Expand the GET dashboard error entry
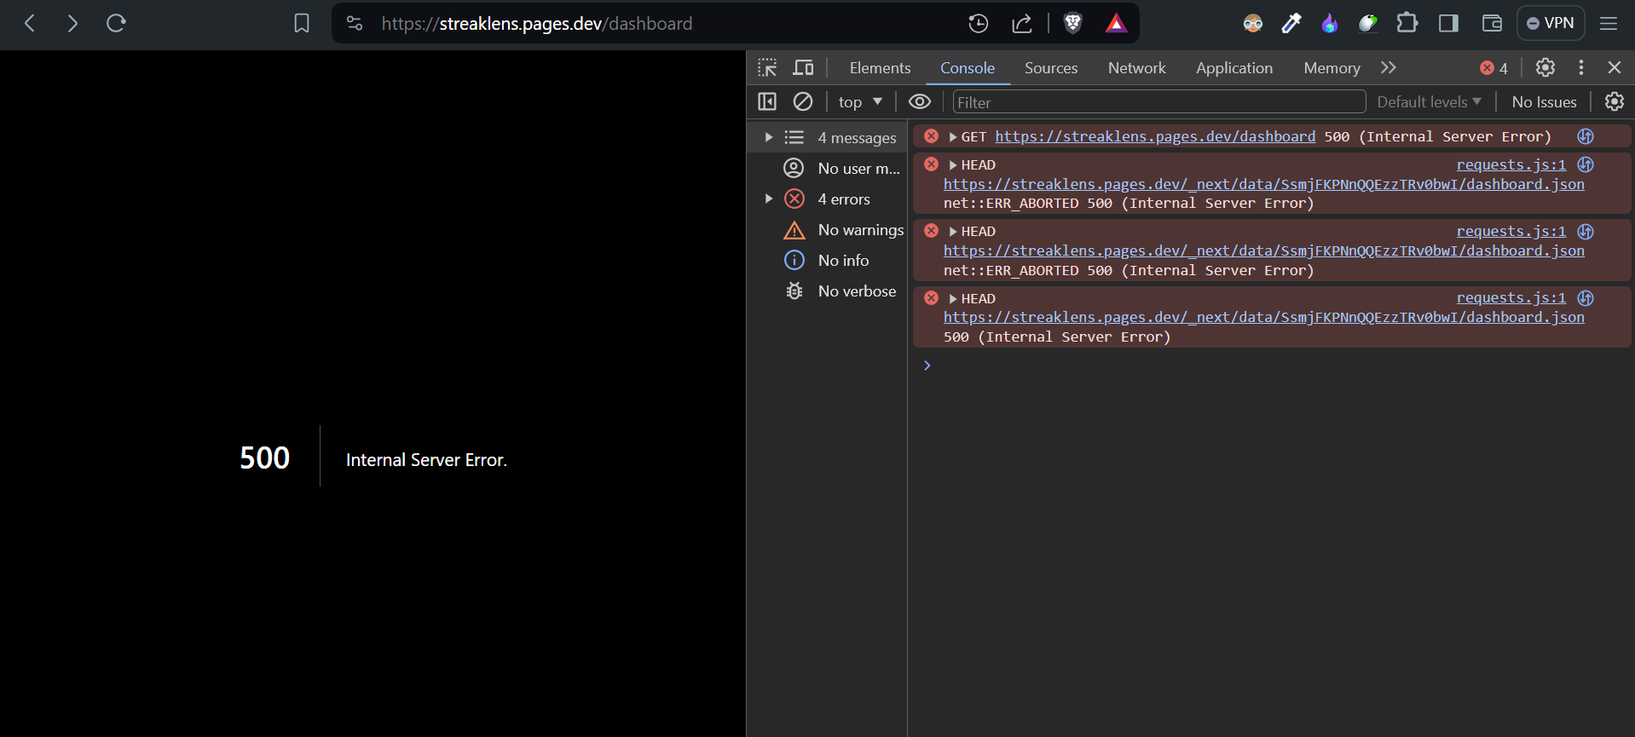The height and width of the screenshot is (737, 1635). (953, 137)
